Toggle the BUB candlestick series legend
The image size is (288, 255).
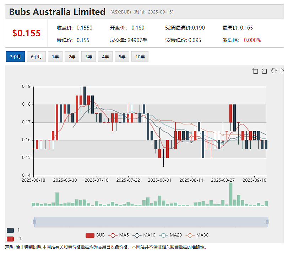pos(95,235)
